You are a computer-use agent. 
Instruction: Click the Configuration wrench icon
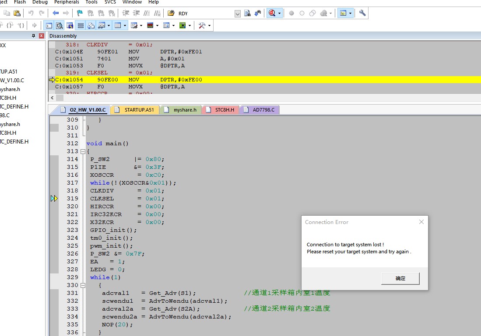pos(362,13)
